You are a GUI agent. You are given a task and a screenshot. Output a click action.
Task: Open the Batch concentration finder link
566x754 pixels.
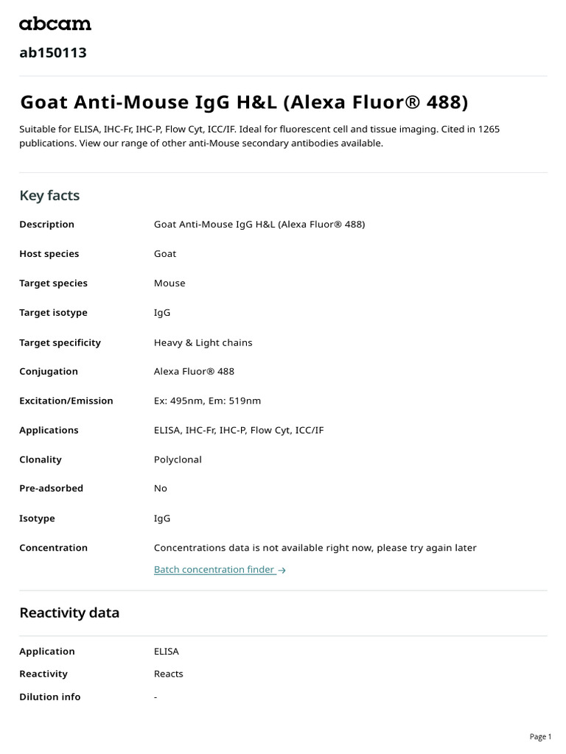pyautogui.click(x=214, y=569)
